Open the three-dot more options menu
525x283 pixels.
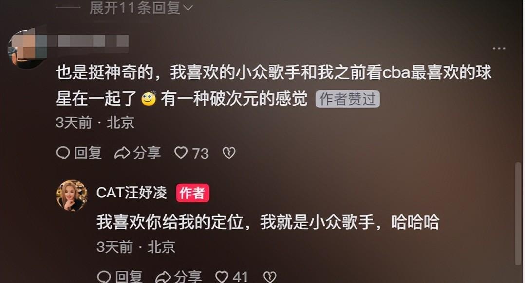pos(499,49)
